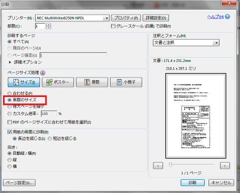The height and width of the screenshot is (193, 240).
Task: Enable choose paper by PDF page size
Action: 9,122
